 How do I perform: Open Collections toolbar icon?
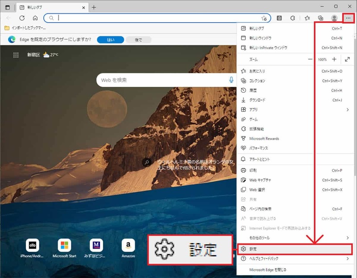tap(320, 18)
